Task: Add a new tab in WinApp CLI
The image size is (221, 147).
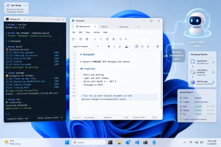Action: point(30,19)
